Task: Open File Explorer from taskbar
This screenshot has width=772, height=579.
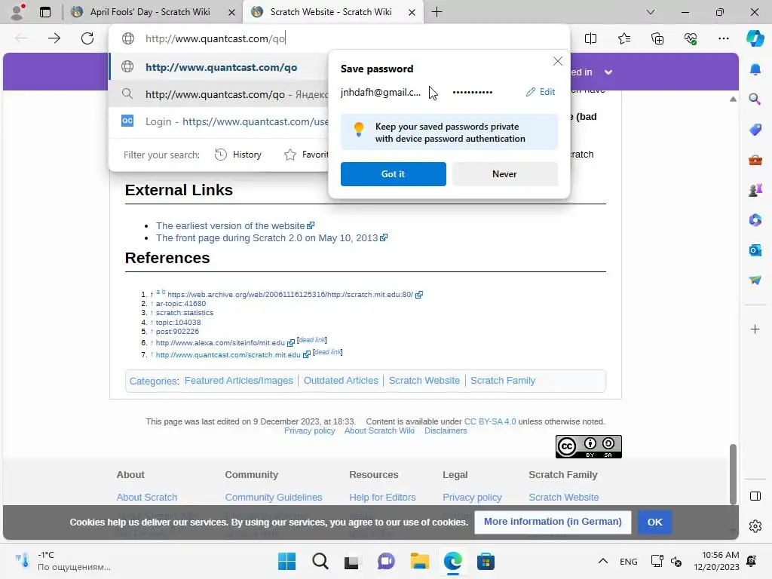Action: pyautogui.click(x=419, y=561)
